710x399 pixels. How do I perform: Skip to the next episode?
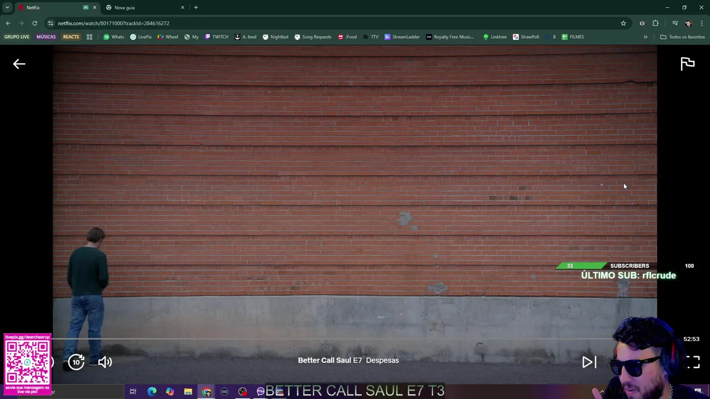(x=589, y=362)
